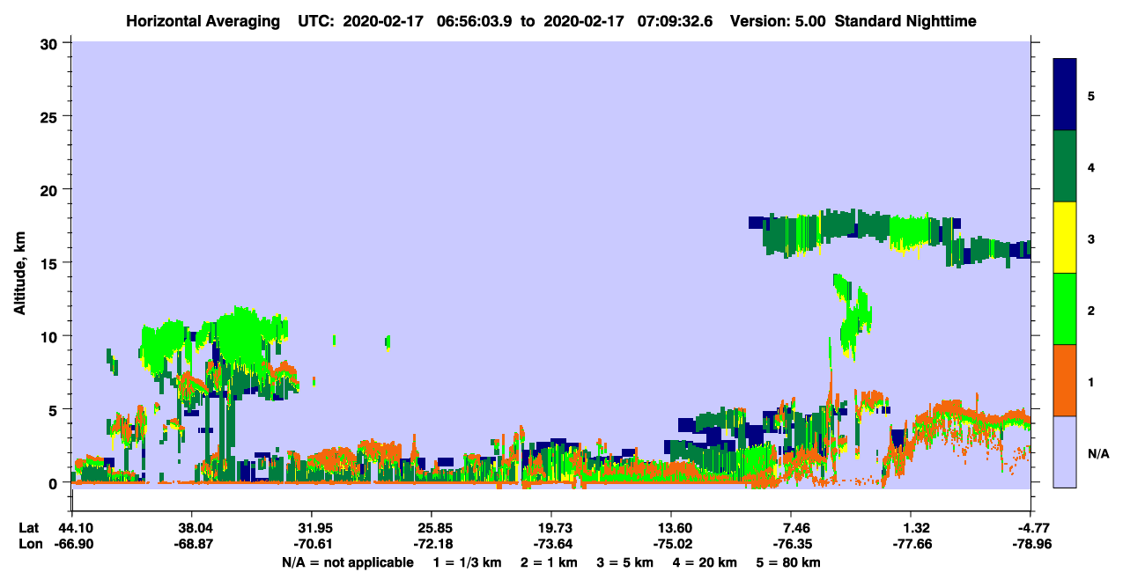Click longitude value '-72.18'

432,544
